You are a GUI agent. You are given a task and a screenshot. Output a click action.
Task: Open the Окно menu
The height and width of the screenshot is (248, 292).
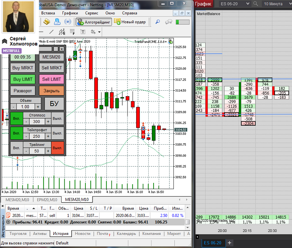coord(110,13)
